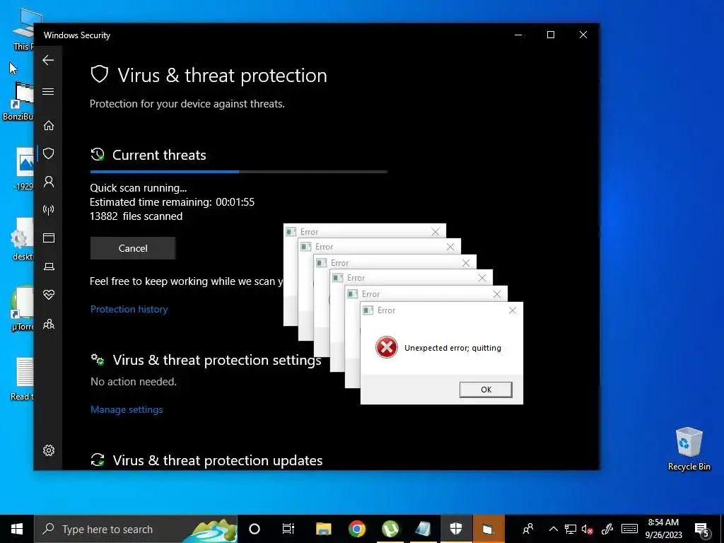Click Virus & threat protection updates refresh icon
This screenshot has width=724, height=543.
[98, 460]
